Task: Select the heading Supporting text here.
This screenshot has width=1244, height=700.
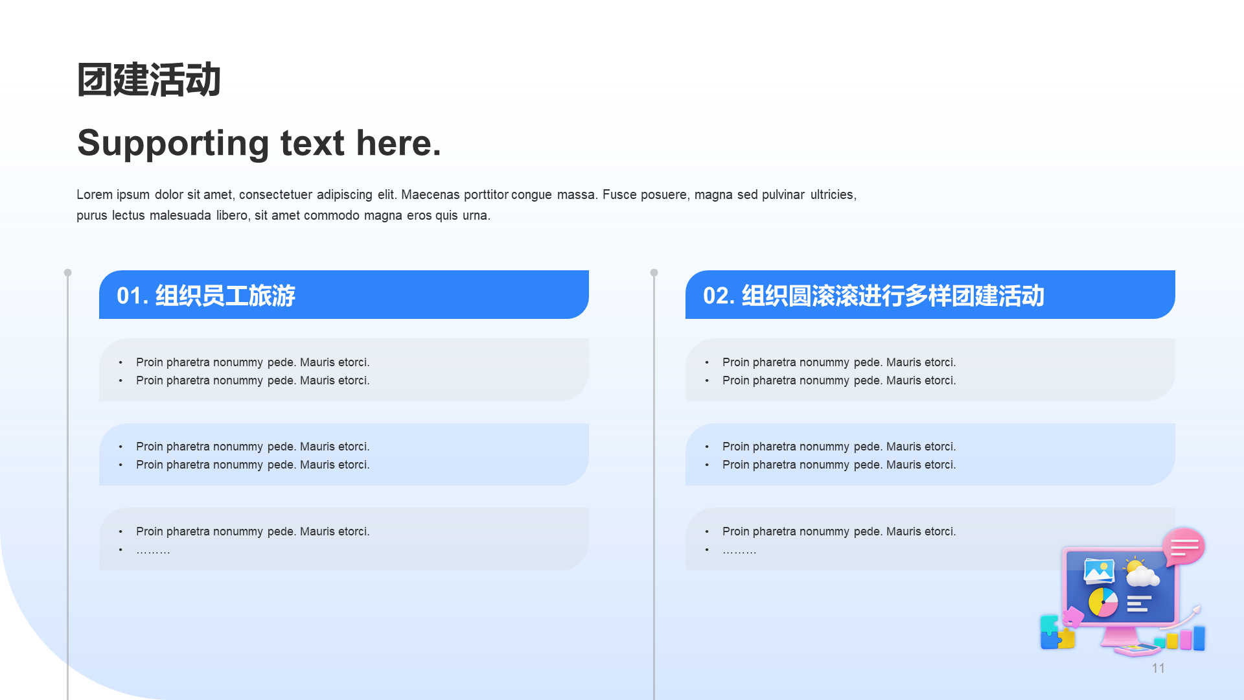Action: point(259,143)
